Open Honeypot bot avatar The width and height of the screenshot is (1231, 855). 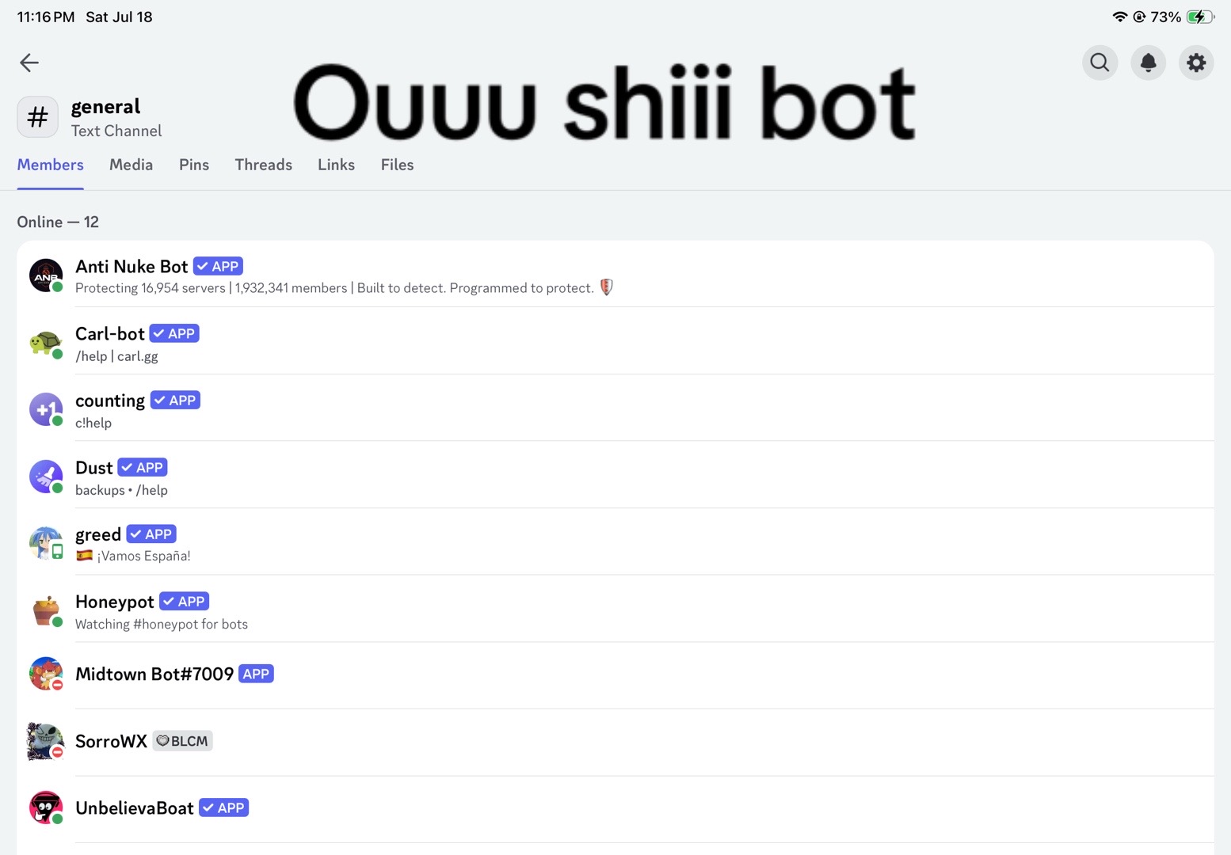click(x=46, y=610)
